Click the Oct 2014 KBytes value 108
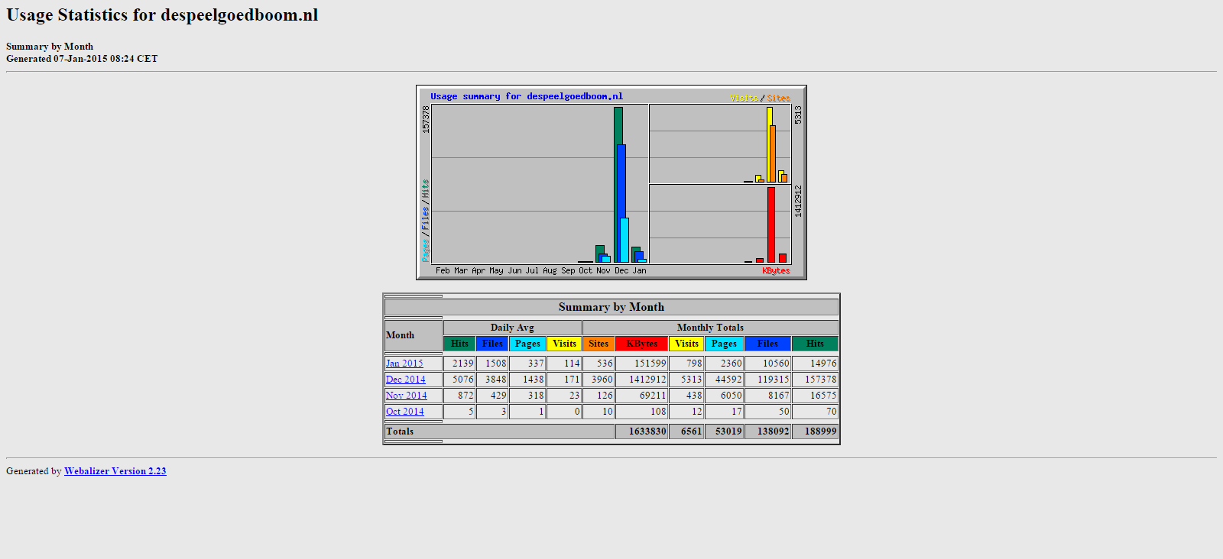The image size is (1223, 559). coord(641,412)
